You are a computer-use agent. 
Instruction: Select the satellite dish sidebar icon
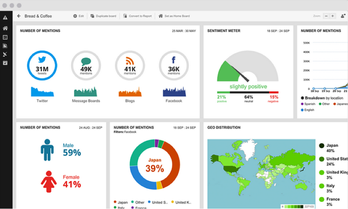(5, 54)
